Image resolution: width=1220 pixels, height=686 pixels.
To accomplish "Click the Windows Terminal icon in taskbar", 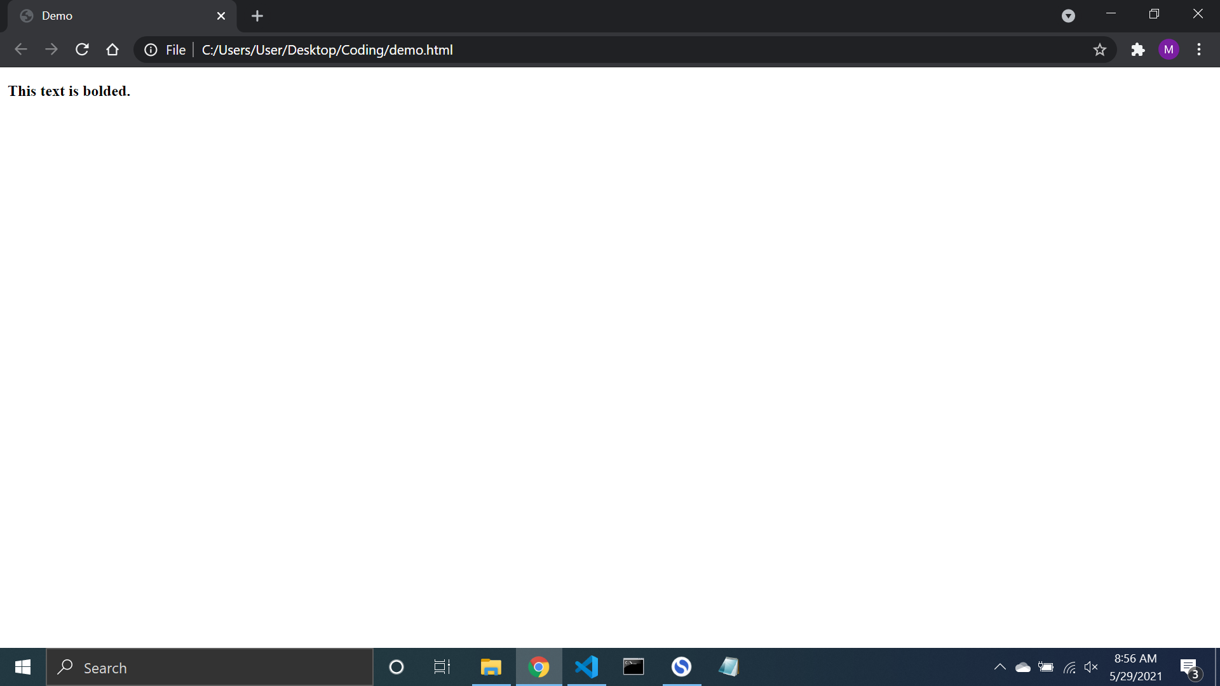I will click(x=634, y=667).
